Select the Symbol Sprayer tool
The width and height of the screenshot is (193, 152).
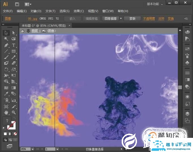pos(6,100)
